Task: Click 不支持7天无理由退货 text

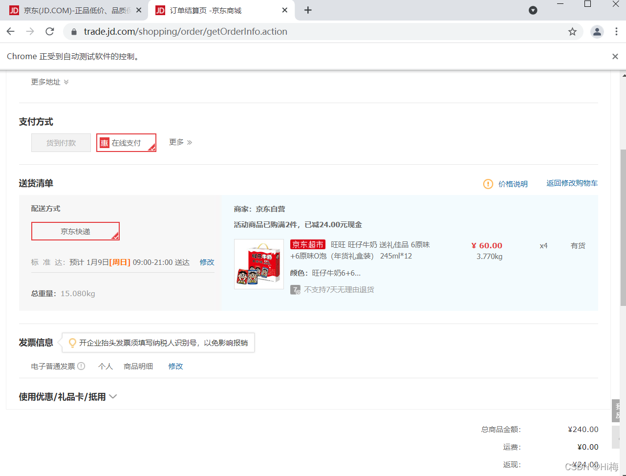Action: point(339,290)
